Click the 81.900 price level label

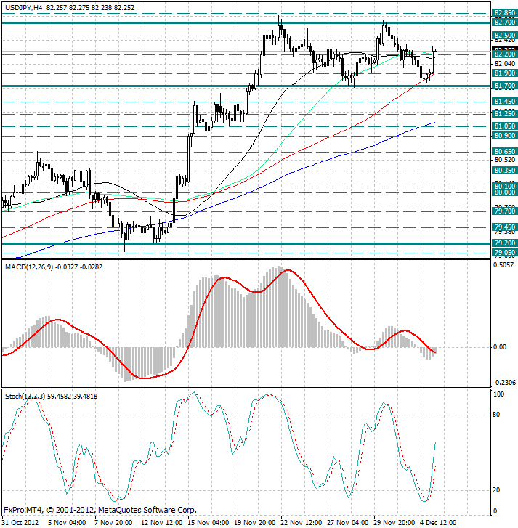point(504,73)
